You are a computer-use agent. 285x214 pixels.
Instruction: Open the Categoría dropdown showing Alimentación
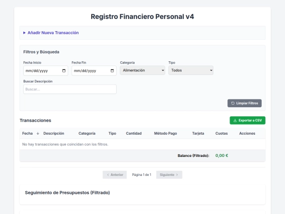(x=142, y=70)
